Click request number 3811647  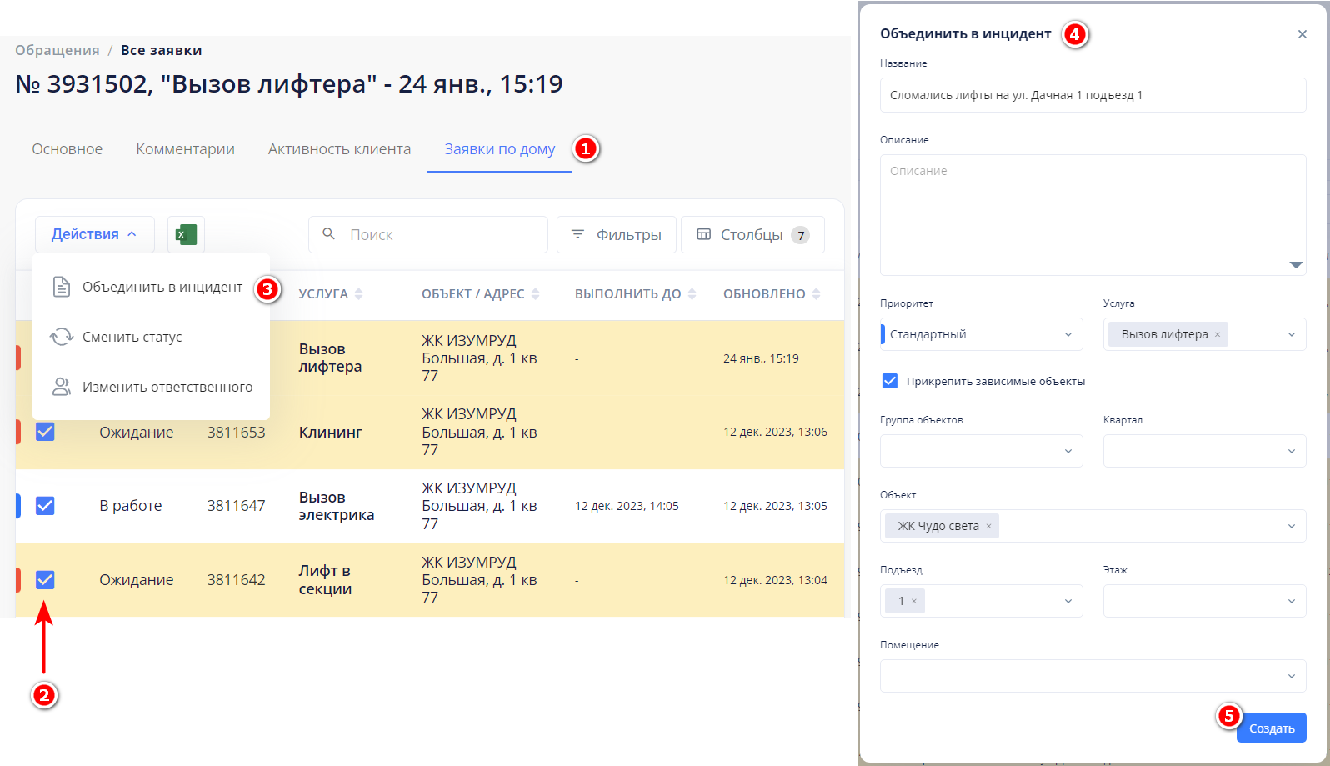[x=237, y=506]
